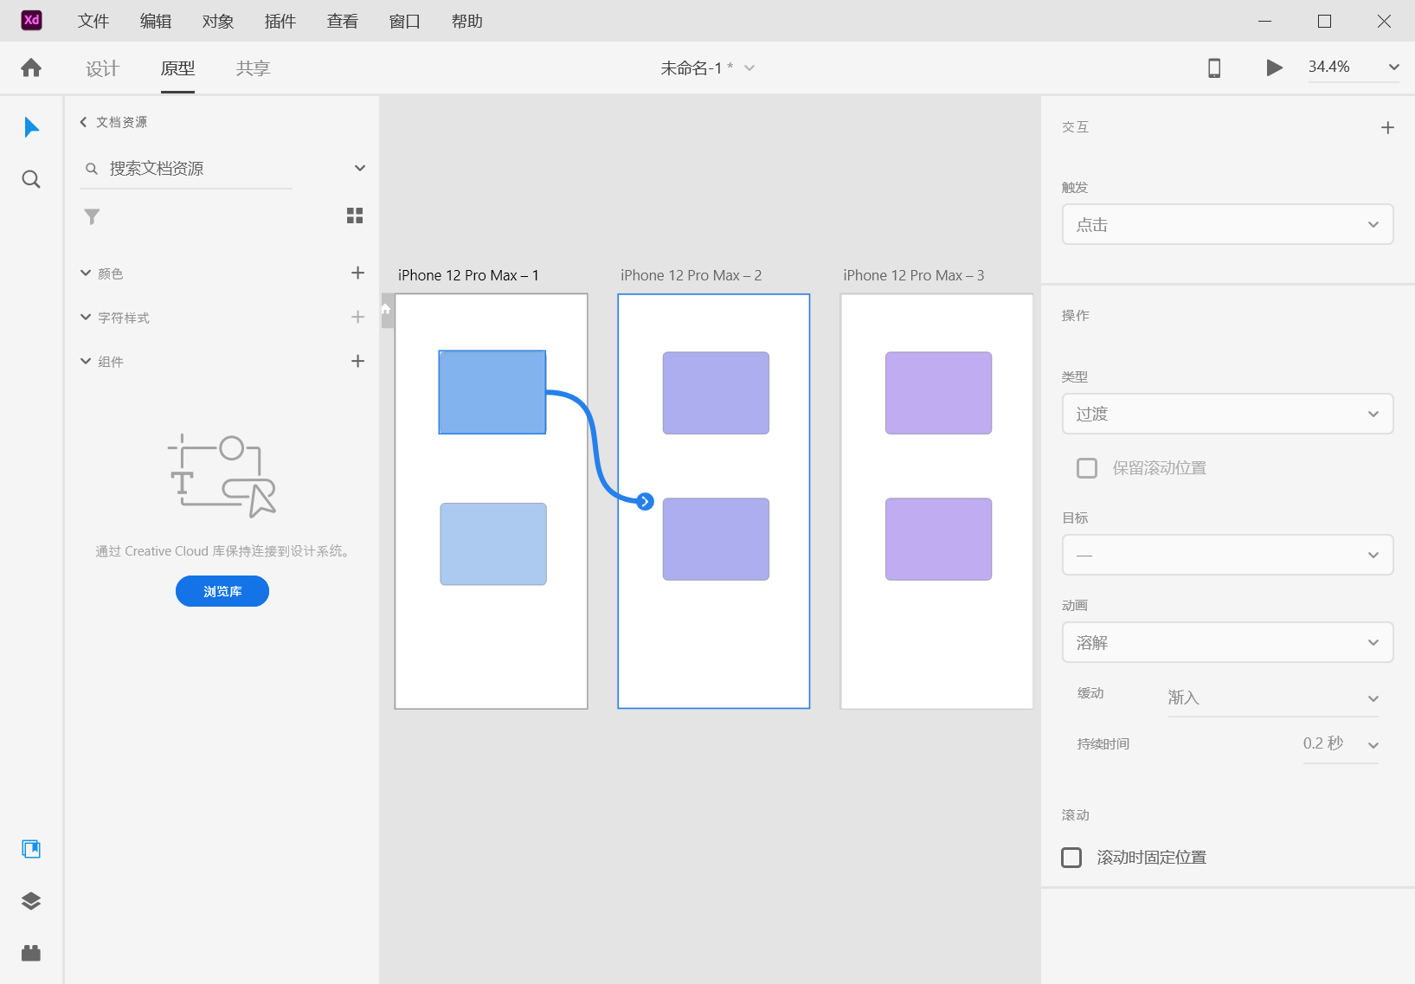Add a character style with the plus
This screenshot has height=984, width=1415.
357,317
